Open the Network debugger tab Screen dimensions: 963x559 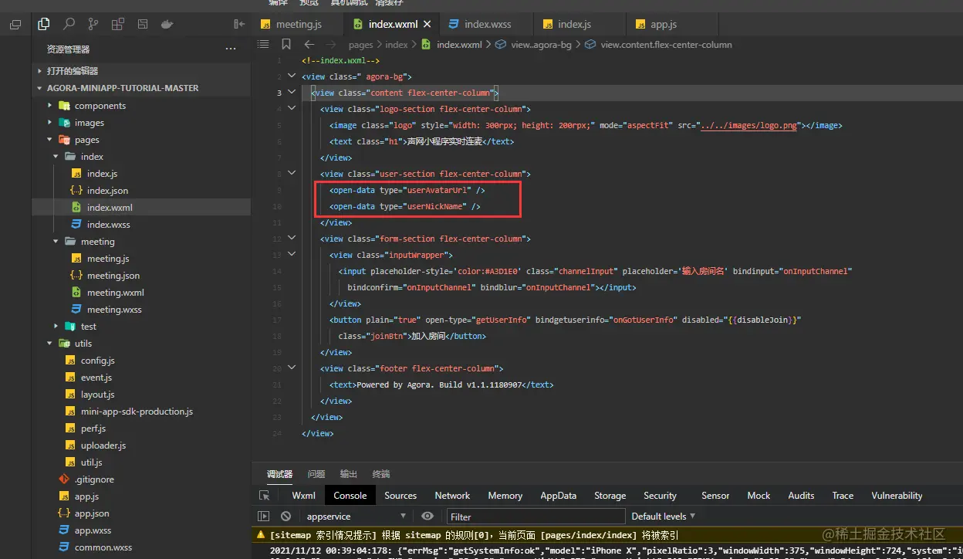click(x=452, y=496)
